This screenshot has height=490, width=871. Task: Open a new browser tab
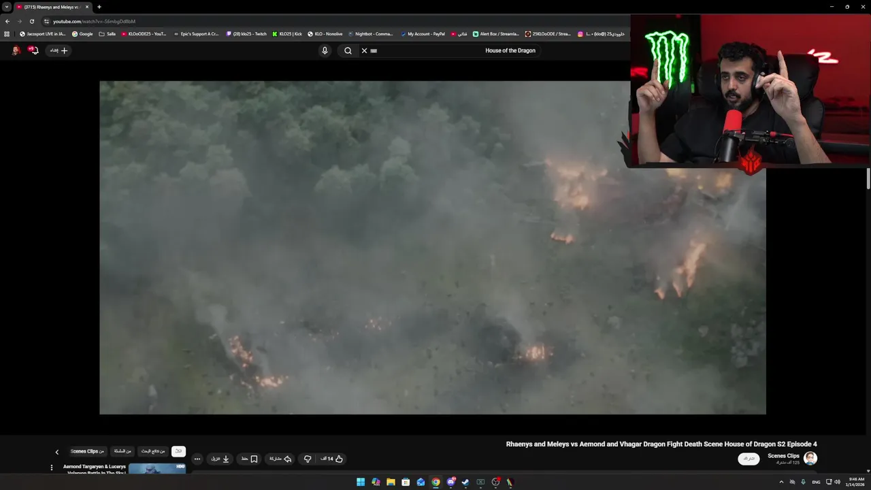coord(99,7)
